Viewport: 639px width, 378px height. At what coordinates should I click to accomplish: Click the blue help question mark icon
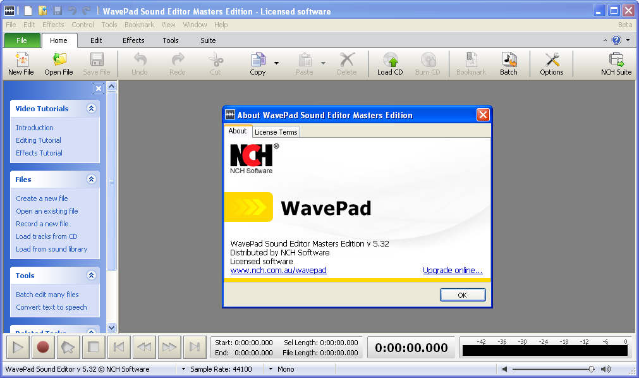(x=616, y=40)
